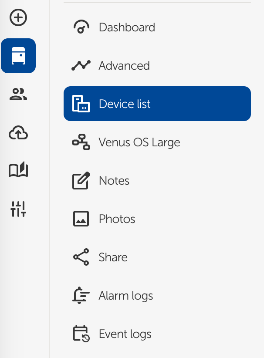Open the Dashboard page

(126, 27)
